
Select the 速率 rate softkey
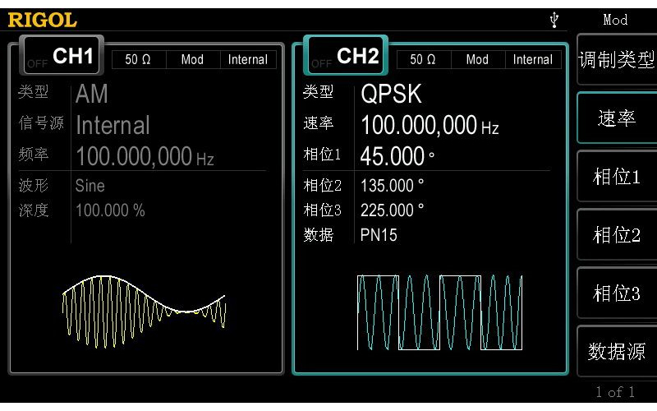click(x=617, y=118)
